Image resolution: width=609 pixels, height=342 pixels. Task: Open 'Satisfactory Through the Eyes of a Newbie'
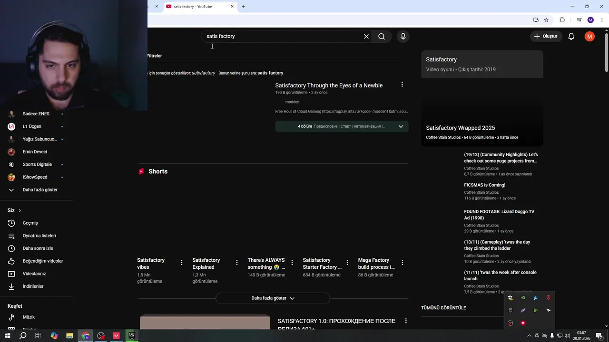coord(329,85)
